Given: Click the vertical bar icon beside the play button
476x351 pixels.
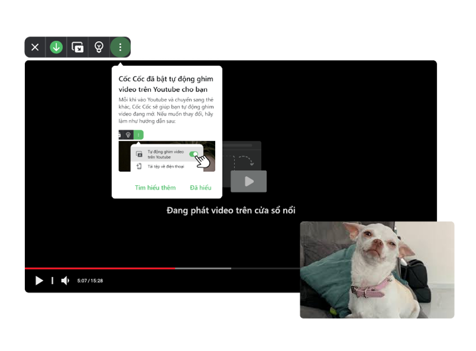Looking at the screenshot, I should [52, 281].
